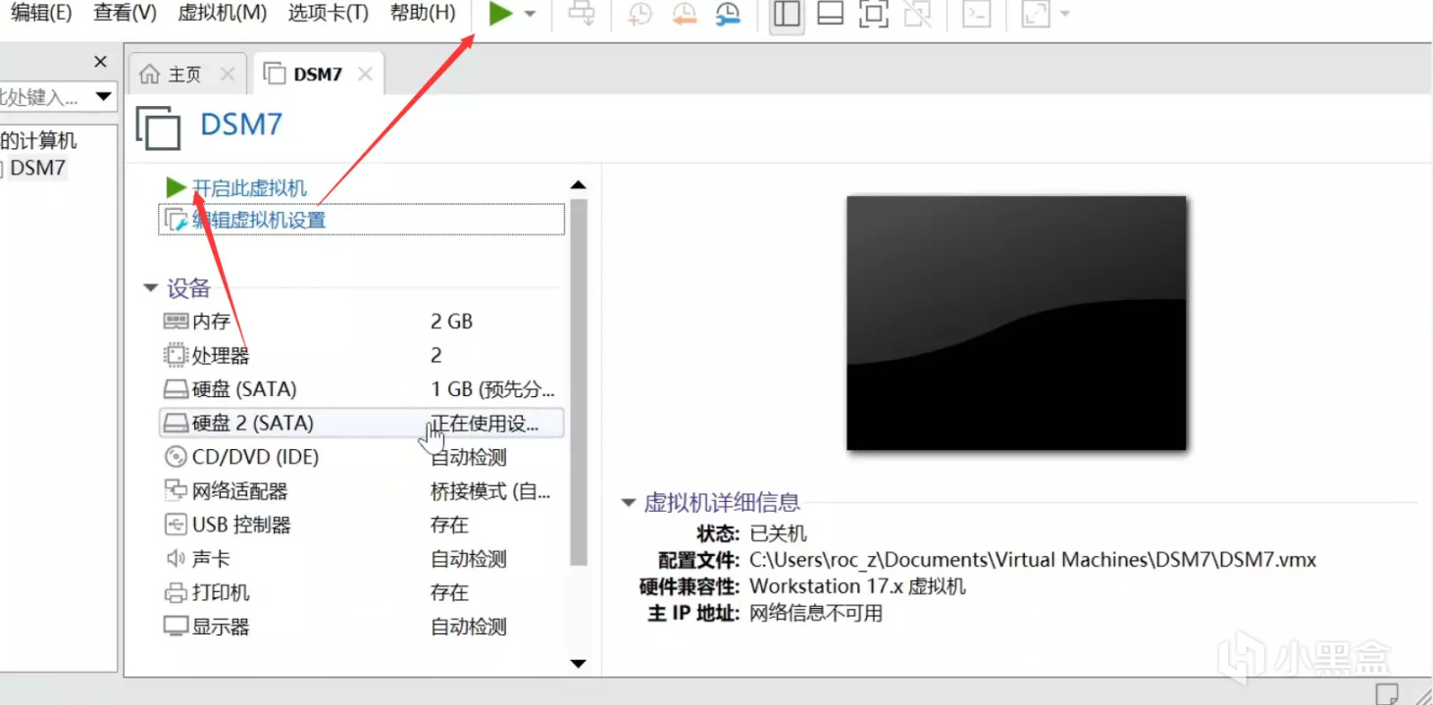
Task: Open the 帮助(H) menu
Action: click(423, 13)
